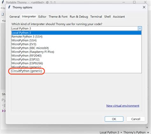The image size is (151, 134).
Task: Switch to the Editor tab
Action: [42, 17]
